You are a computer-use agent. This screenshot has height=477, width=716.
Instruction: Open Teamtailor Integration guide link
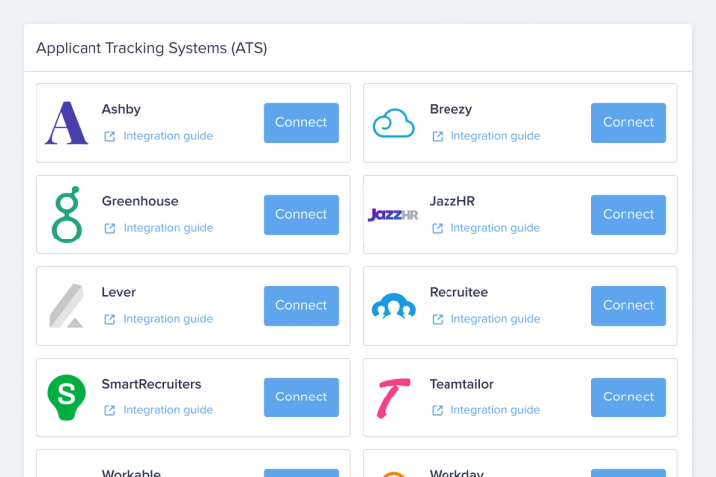(495, 409)
